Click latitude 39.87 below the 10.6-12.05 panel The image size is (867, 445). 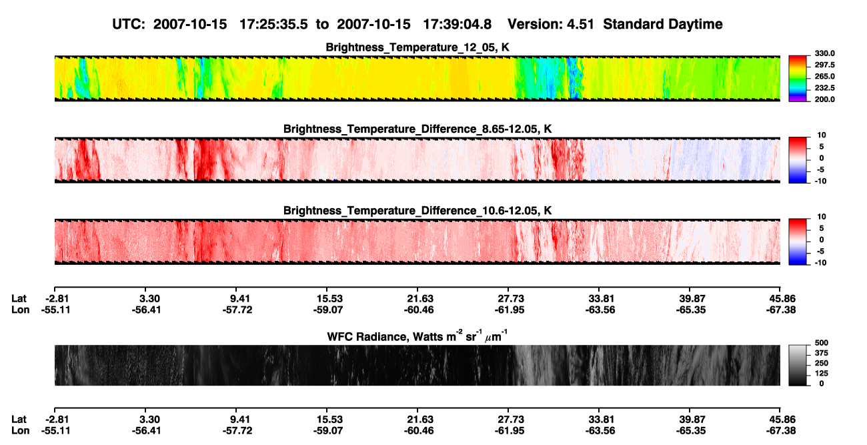[691, 298]
